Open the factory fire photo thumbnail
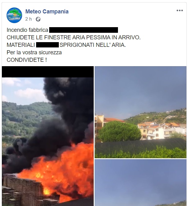Image resolution: width=188 pixels, height=206 pixels. (x=48, y=136)
